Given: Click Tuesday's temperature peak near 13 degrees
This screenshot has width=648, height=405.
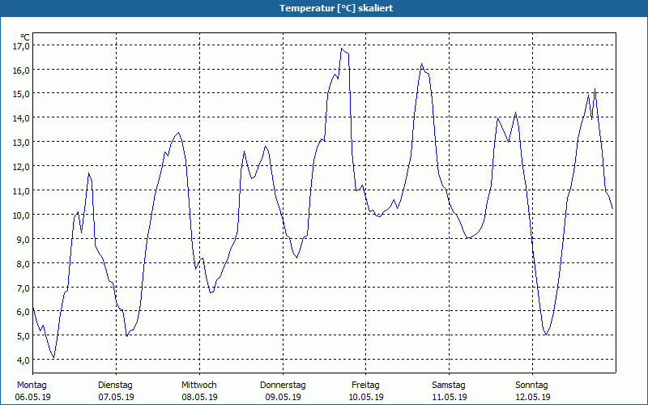Looking at the screenshot, I should tap(178, 133).
